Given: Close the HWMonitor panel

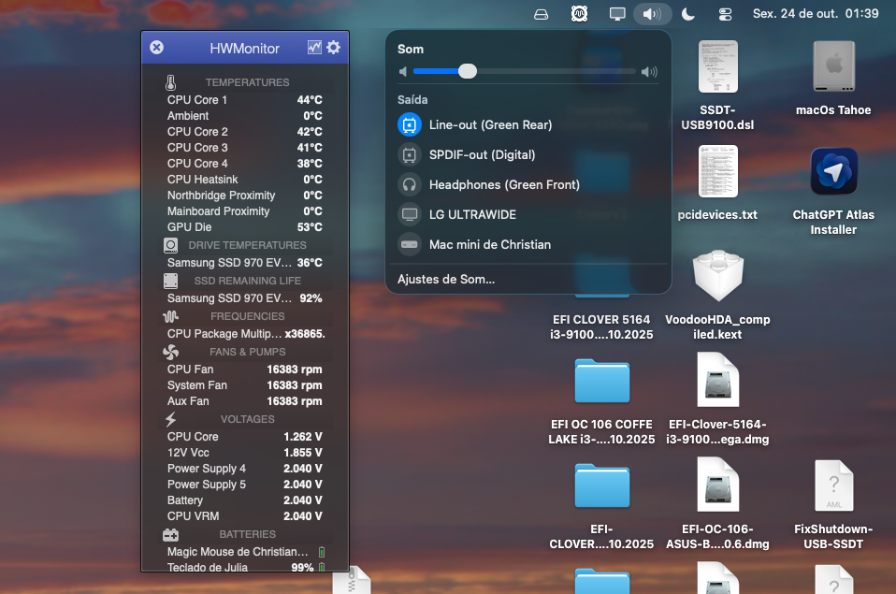Looking at the screenshot, I should click(x=156, y=48).
